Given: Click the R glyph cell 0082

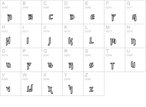Looking at the screenshot, I should click(73, 60).
